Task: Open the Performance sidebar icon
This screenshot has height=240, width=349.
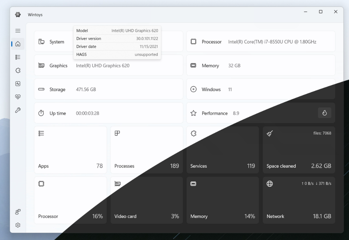Action: [x=18, y=84]
